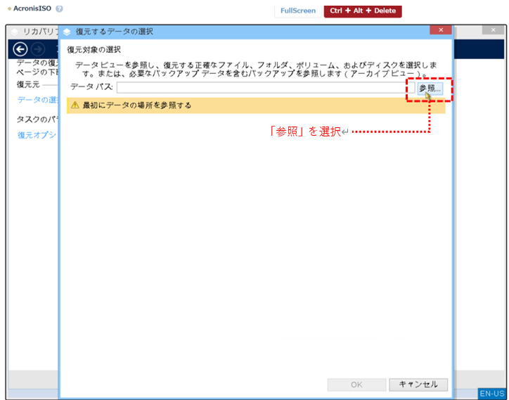Send Ctrl + Alt + Delete
The height and width of the screenshot is (400, 509).
362,11
